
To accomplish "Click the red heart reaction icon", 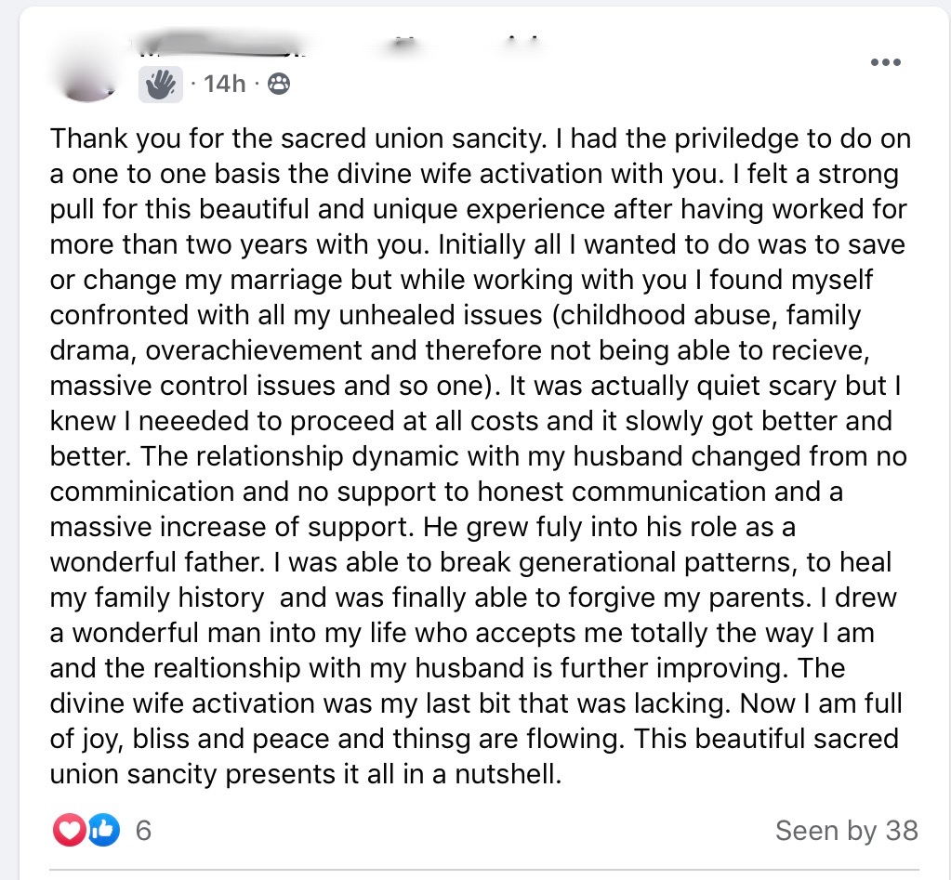I will [69, 830].
